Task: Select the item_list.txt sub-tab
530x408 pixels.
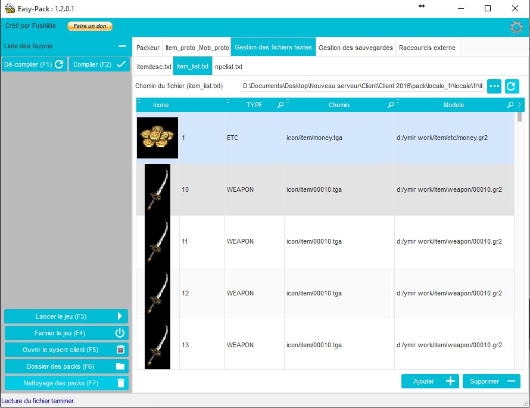Action: (x=193, y=66)
